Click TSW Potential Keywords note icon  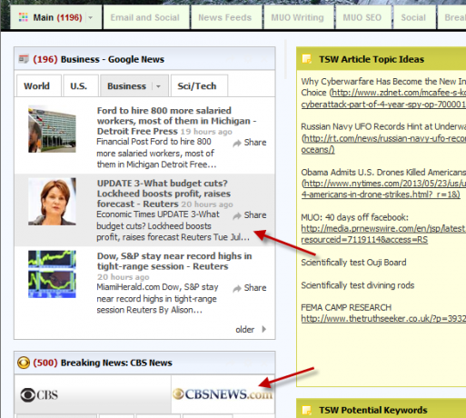[x=306, y=410]
